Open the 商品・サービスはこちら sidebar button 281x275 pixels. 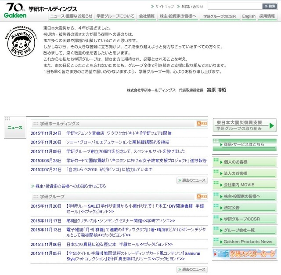(245, 144)
